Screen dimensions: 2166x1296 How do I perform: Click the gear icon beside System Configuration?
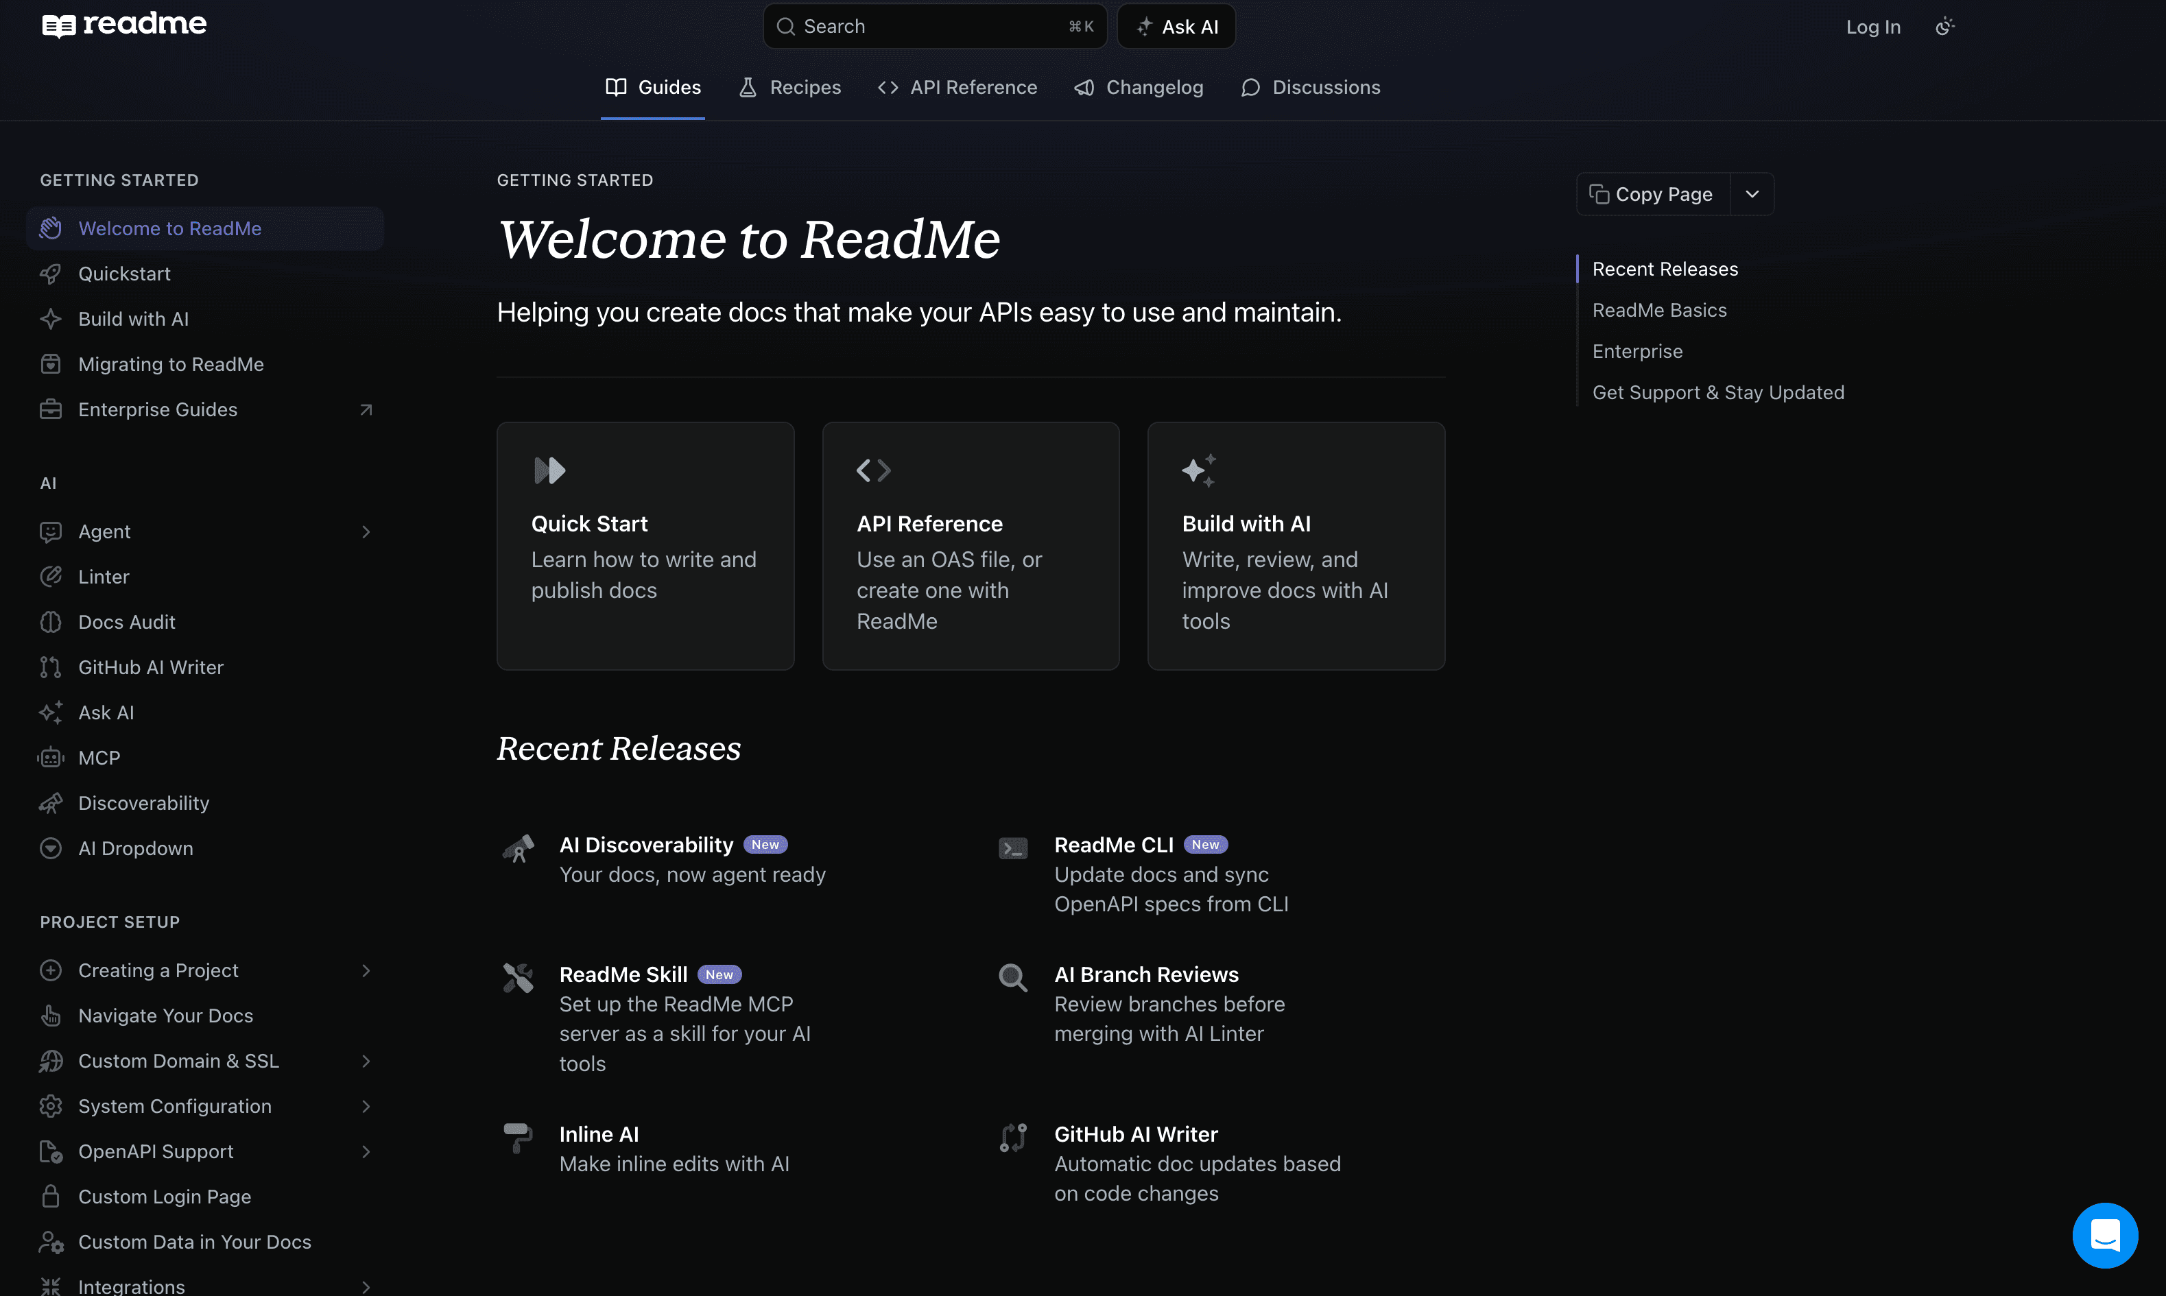pos(51,1107)
